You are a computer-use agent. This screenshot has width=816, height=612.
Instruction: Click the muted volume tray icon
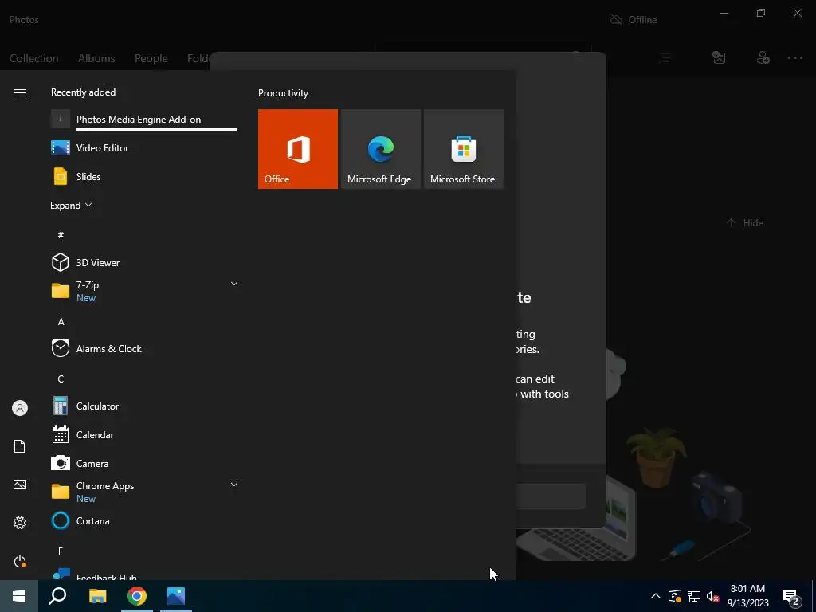pyautogui.click(x=713, y=596)
